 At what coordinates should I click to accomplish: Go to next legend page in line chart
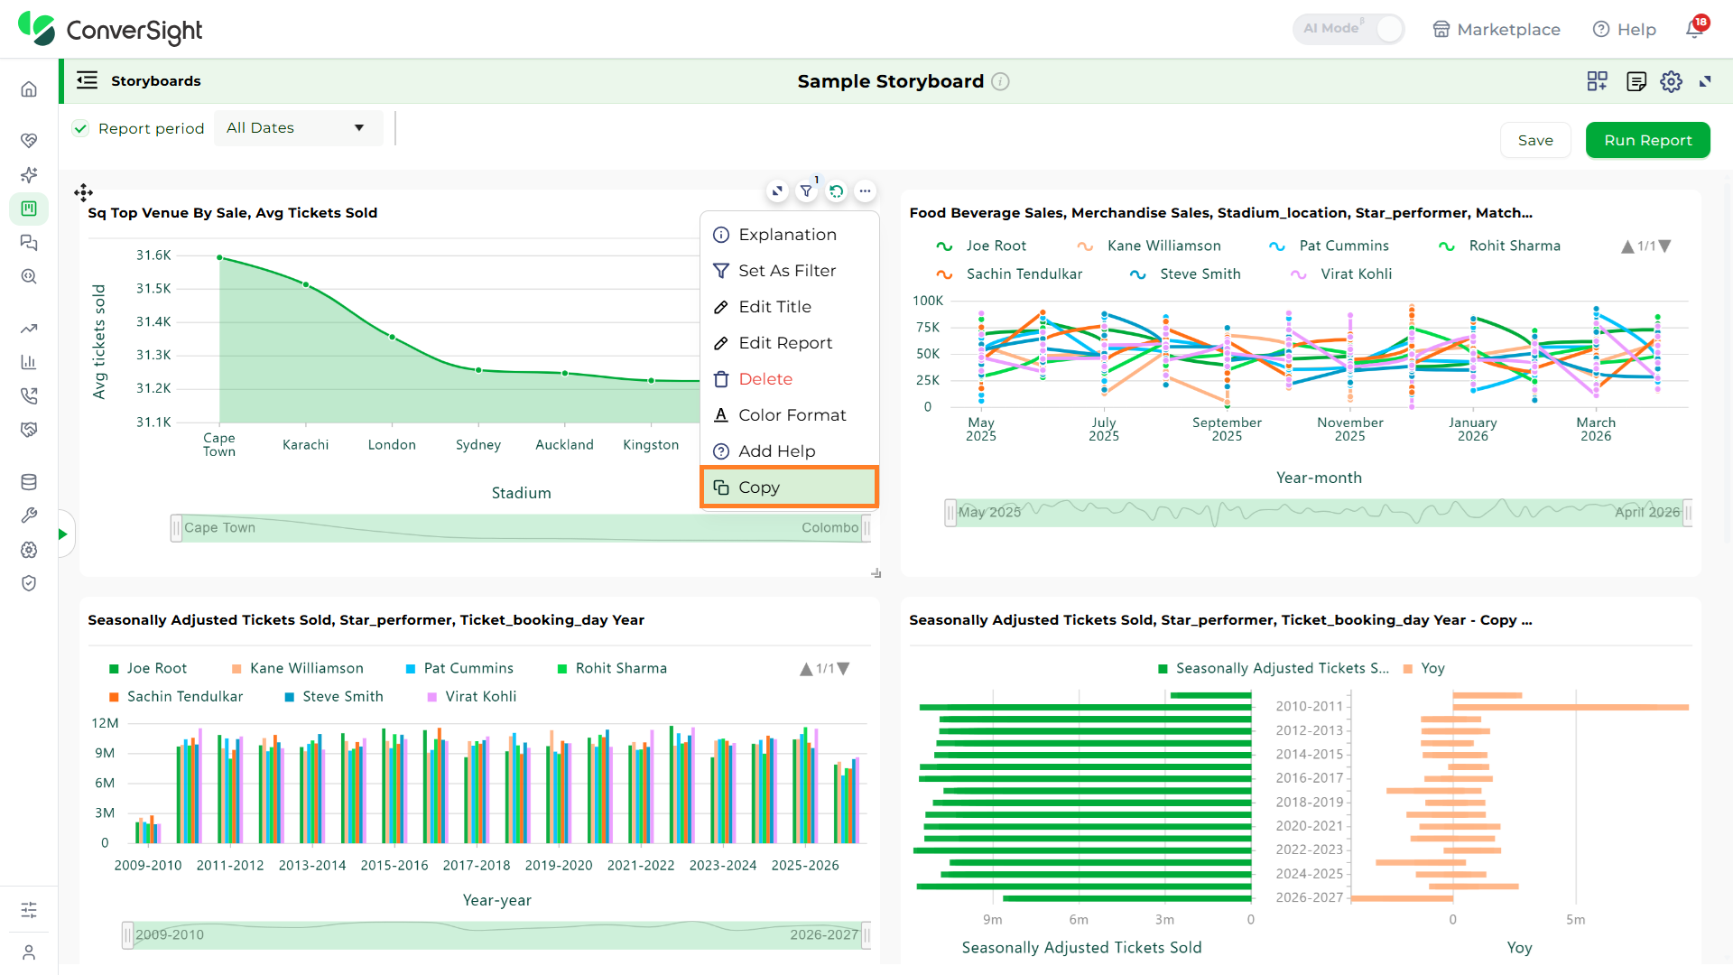tap(1665, 246)
